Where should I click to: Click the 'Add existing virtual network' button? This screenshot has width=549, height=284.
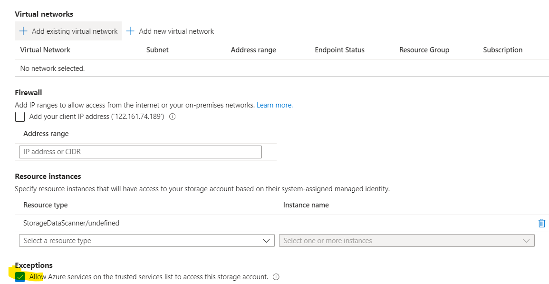click(x=68, y=31)
